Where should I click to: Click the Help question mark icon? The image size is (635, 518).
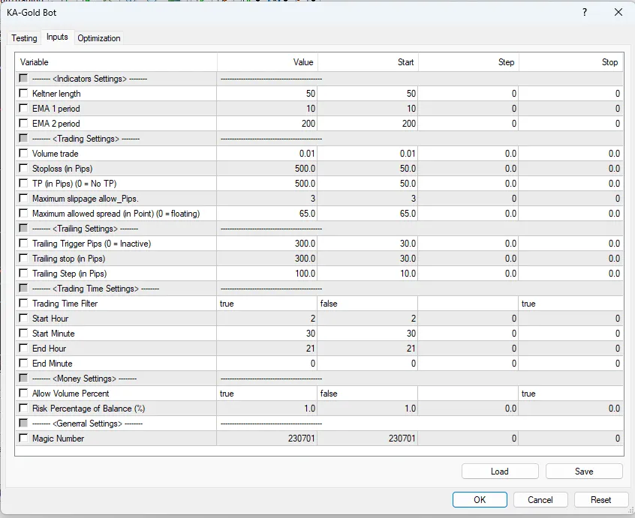pyautogui.click(x=585, y=13)
